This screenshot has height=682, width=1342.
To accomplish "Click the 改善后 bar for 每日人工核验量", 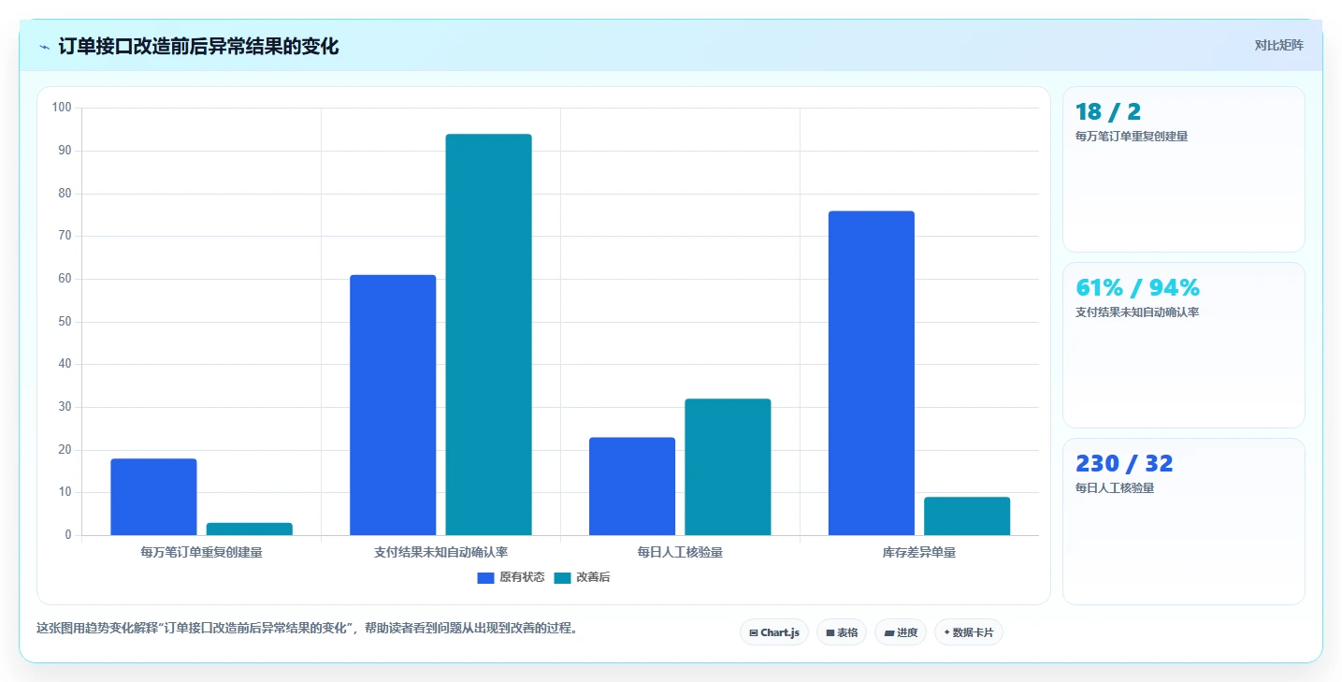I will [728, 467].
